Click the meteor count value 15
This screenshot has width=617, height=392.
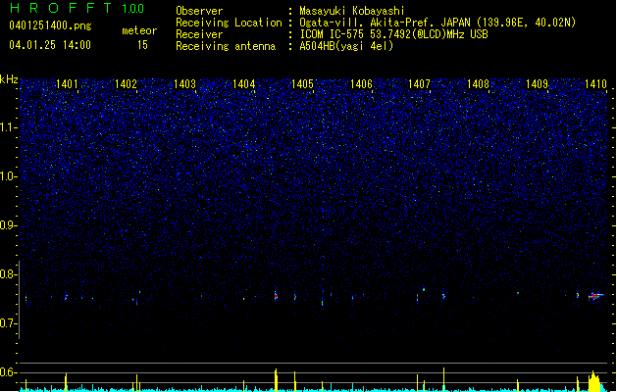click(x=142, y=45)
